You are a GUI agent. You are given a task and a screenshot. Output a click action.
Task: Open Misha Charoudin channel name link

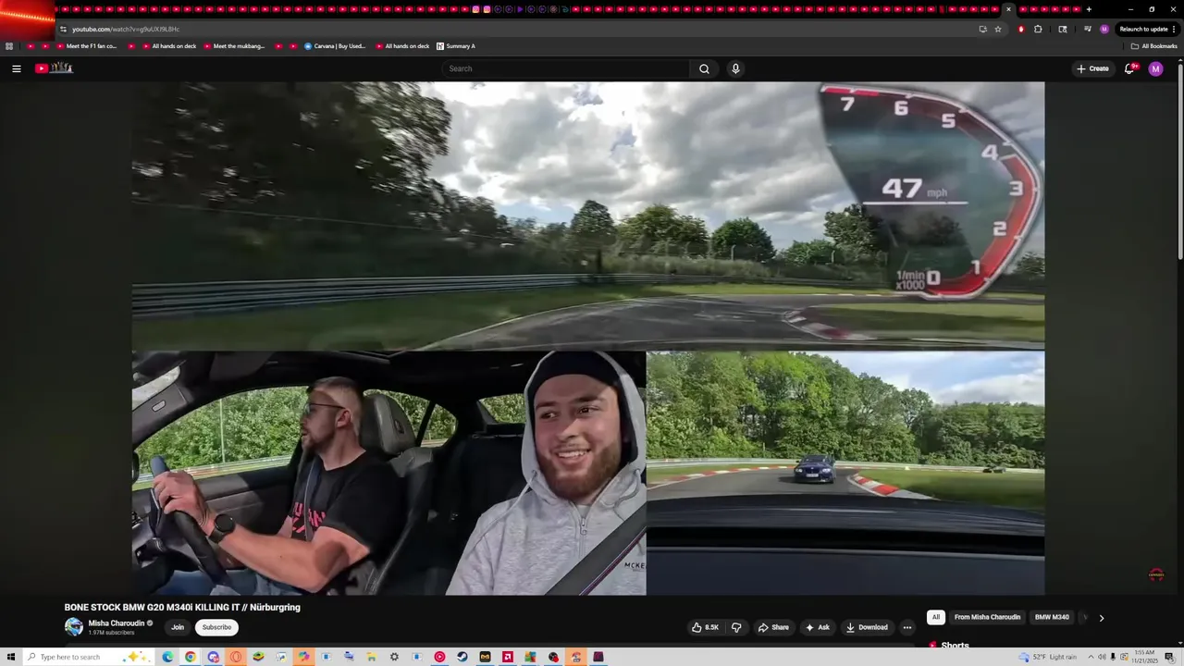tap(117, 623)
